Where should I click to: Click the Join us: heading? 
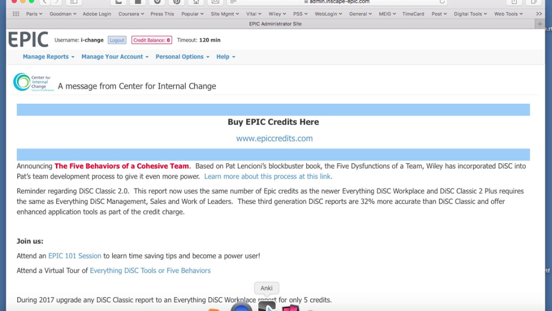[30, 241]
